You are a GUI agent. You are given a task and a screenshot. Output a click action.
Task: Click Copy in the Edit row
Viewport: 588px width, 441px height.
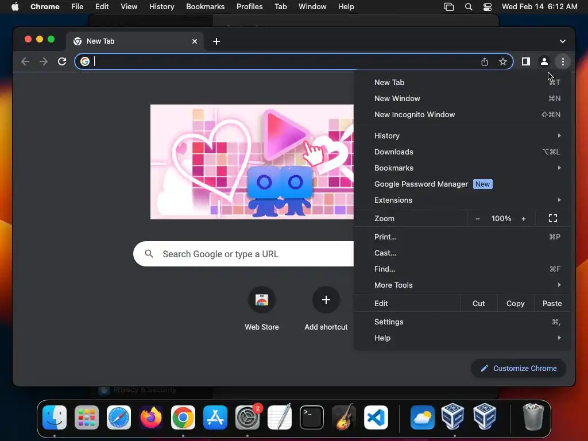[516, 303]
